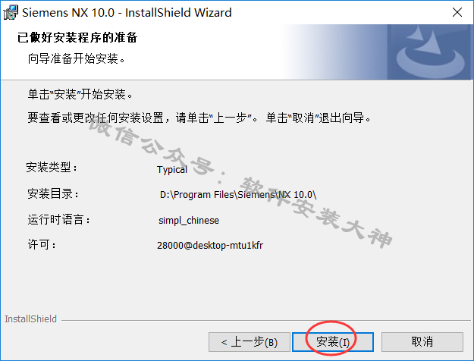Click the InstallShield installer icon in title bar

coord(11,12)
